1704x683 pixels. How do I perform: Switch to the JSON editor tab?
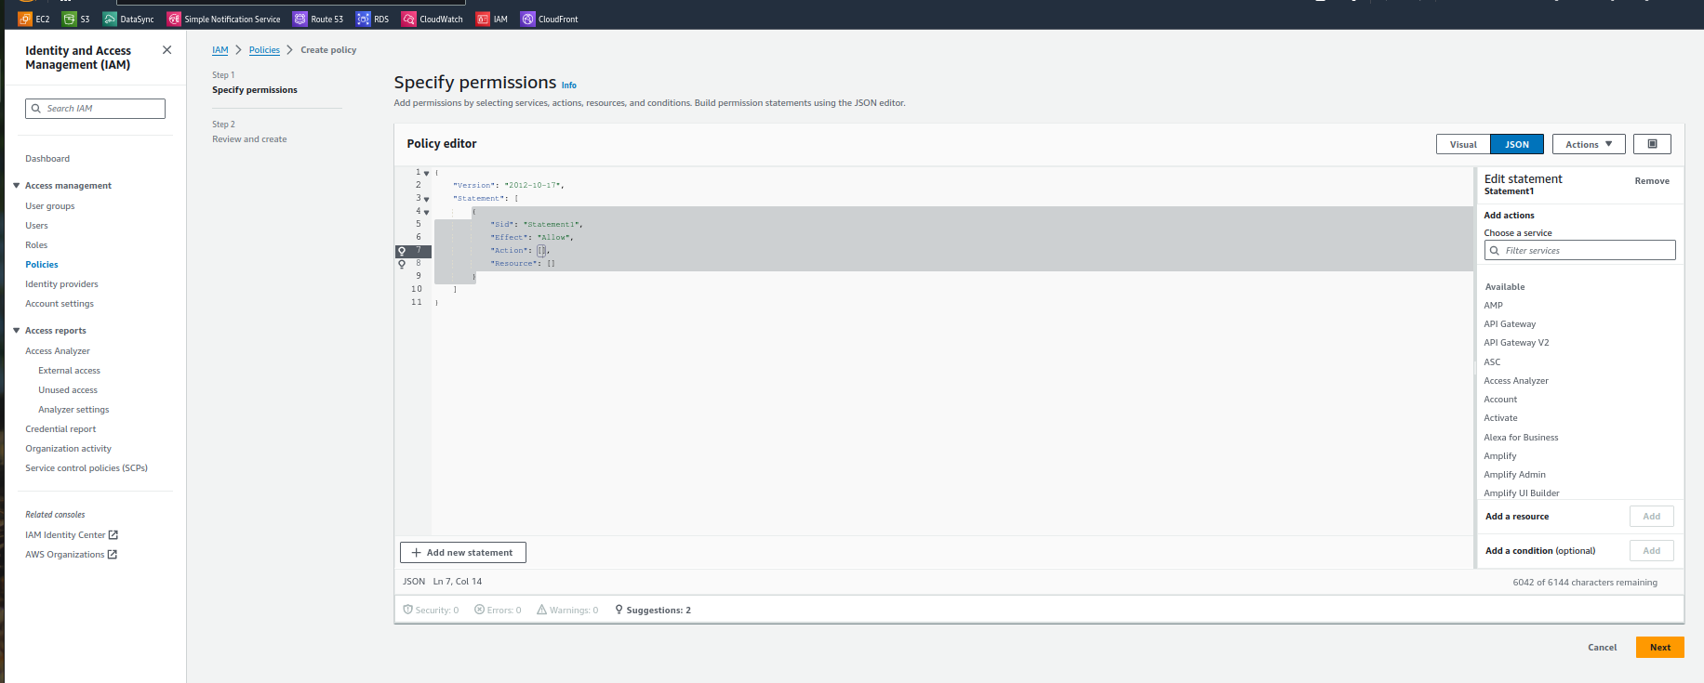click(1517, 144)
